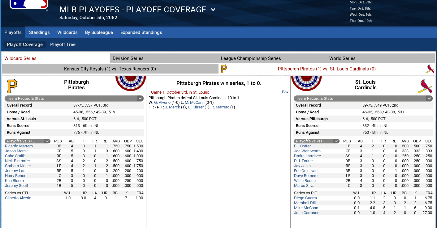Viewport: 437px width, 228px height.
Task: Open the MLB Playoffs title dropdown chevron
Action: point(213,10)
